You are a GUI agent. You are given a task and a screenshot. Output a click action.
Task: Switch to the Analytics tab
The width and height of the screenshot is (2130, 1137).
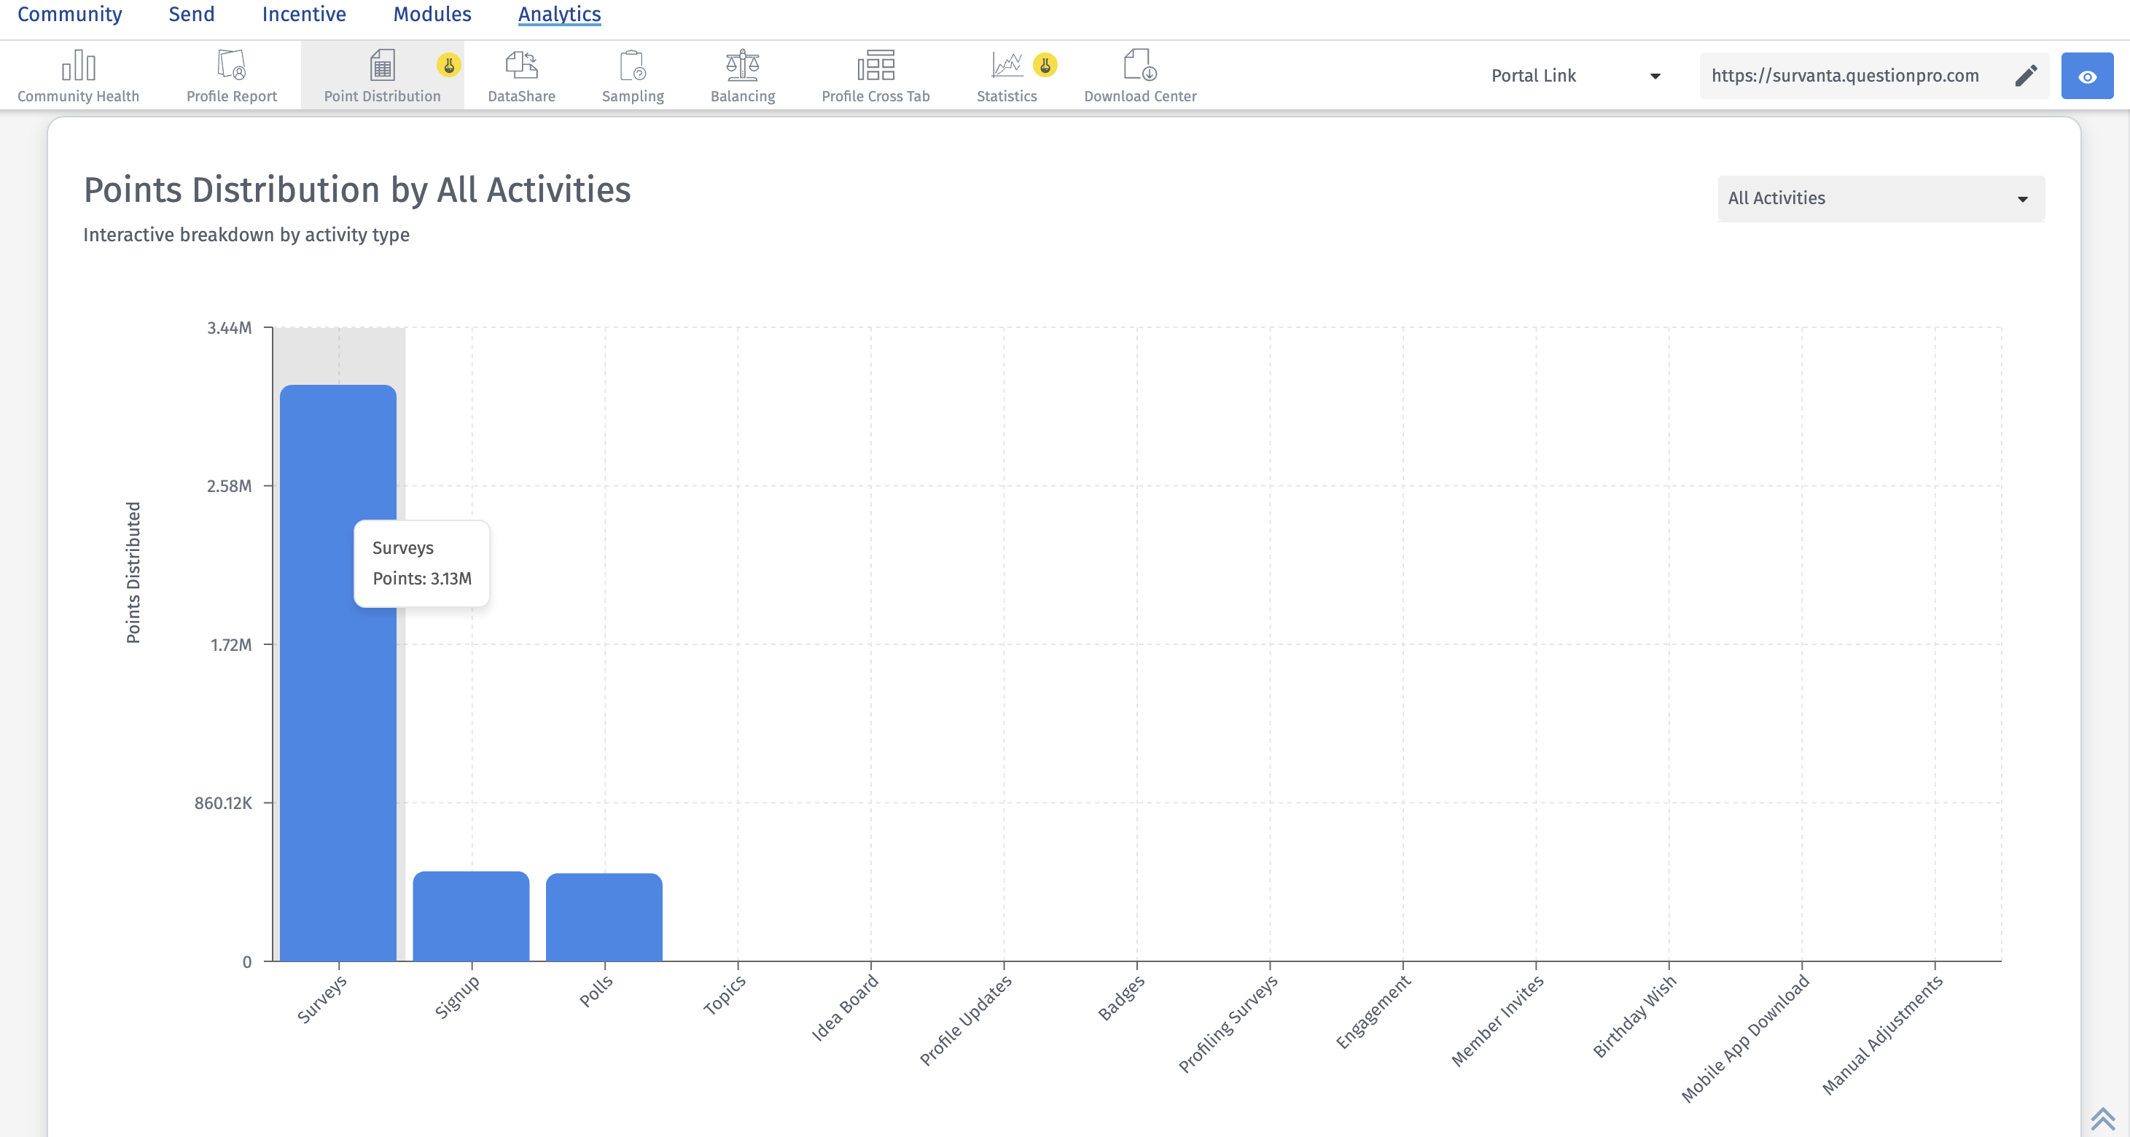(x=559, y=14)
